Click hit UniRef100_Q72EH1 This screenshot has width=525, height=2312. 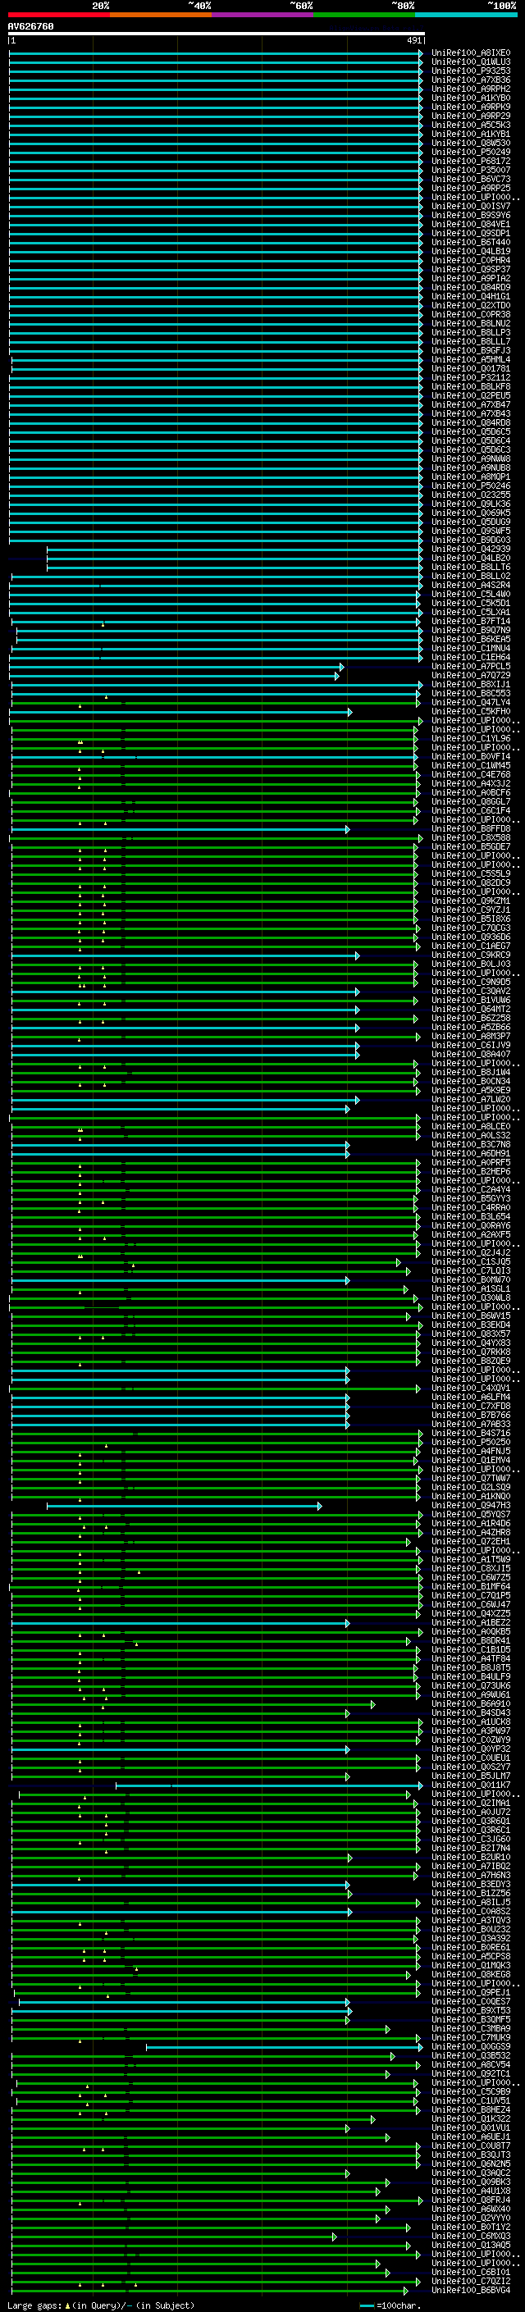tap(470, 1542)
